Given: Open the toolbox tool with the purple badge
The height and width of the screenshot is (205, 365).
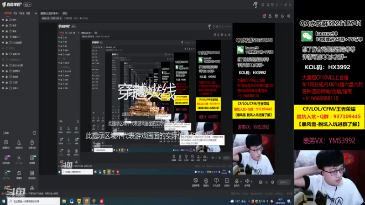Looking at the screenshot, I should coord(6,159).
